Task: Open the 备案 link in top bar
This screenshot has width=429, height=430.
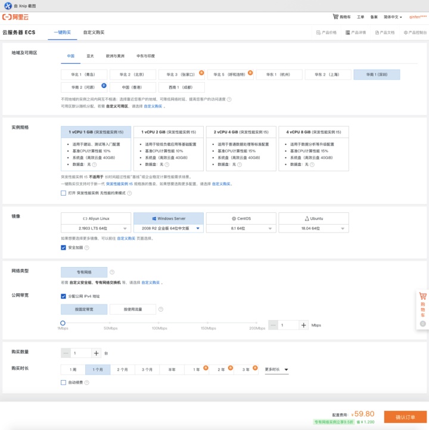Action: click(374, 17)
